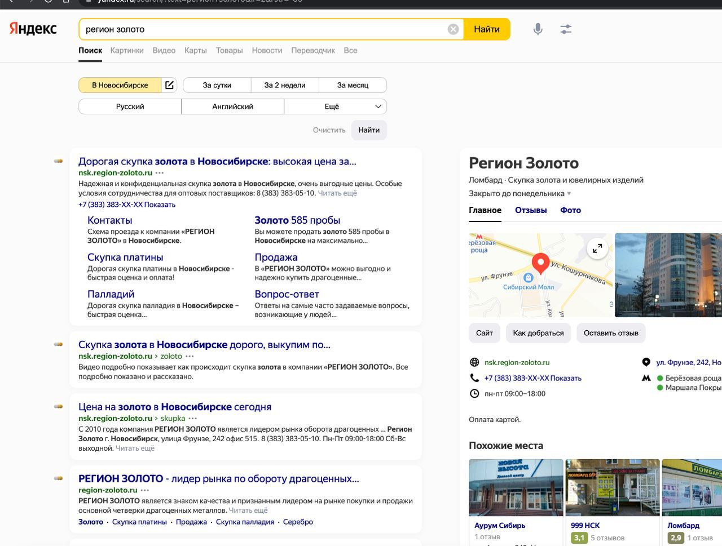Open the Золото 585 пробы sitelink

point(297,220)
